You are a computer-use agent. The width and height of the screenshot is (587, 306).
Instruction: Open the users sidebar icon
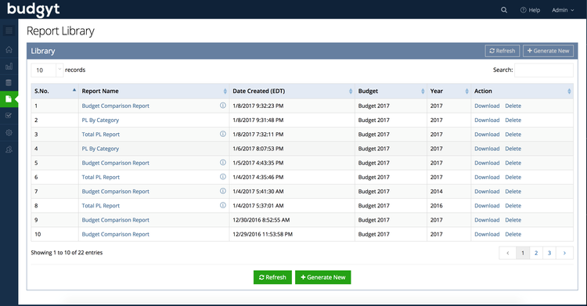pyautogui.click(x=9, y=149)
